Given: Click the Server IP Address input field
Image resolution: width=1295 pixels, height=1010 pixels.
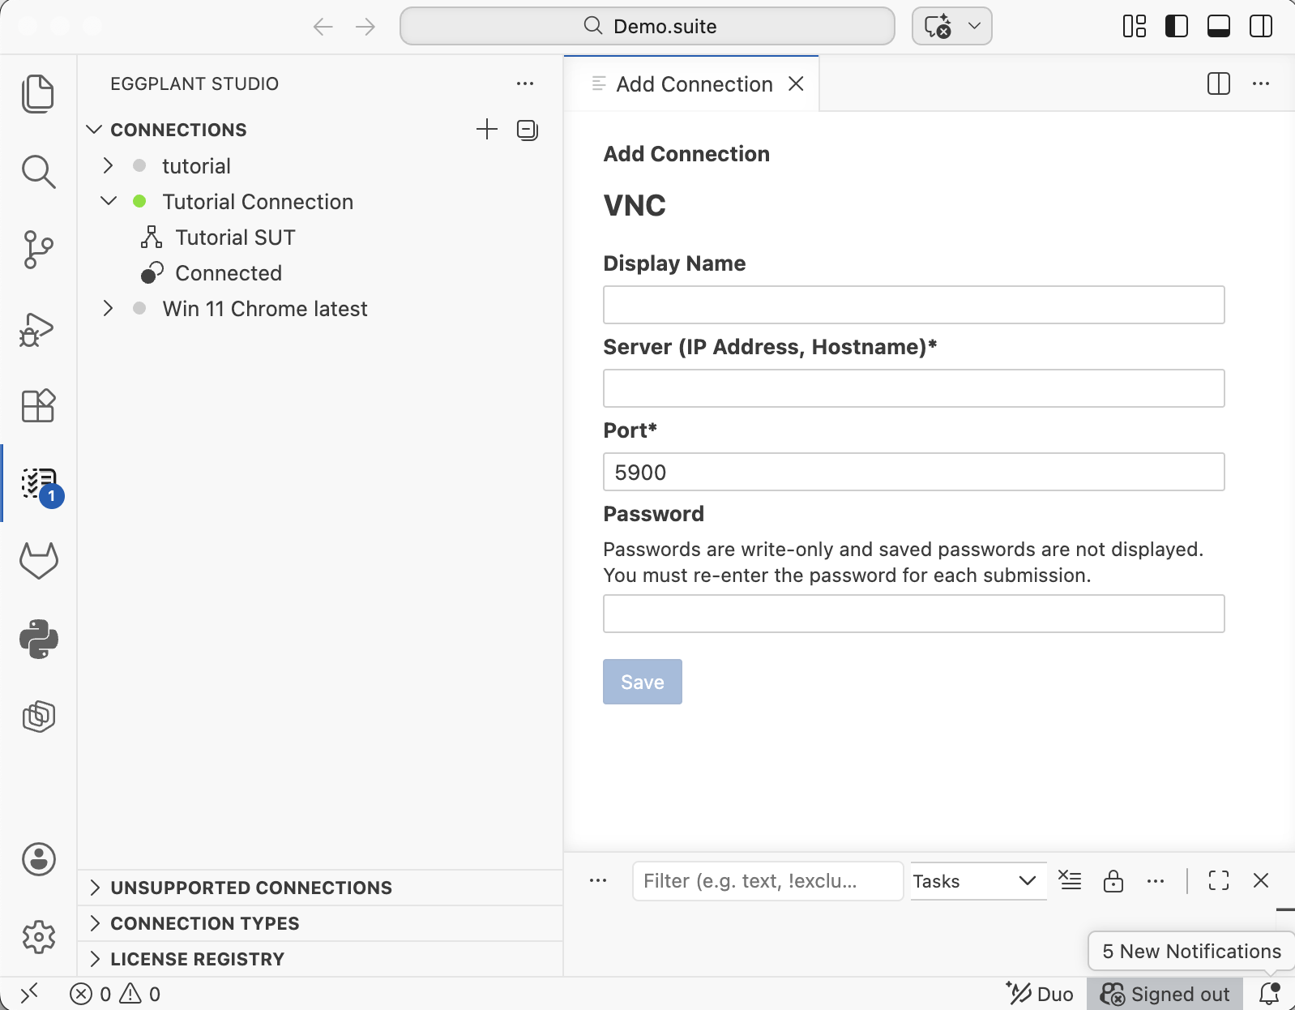Looking at the screenshot, I should click(913, 388).
